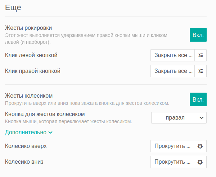Click the Клик левой кнопкой label
216x177 pixels.
(x=31, y=55)
